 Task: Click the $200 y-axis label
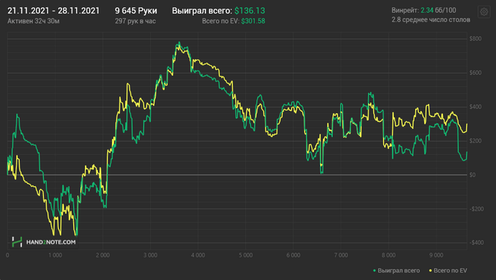[x=475, y=141]
